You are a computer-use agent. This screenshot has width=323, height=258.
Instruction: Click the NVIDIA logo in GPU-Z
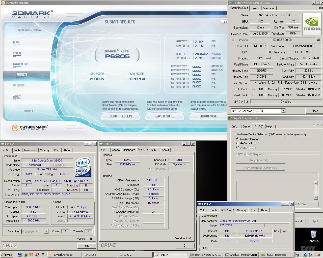point(312,24)
